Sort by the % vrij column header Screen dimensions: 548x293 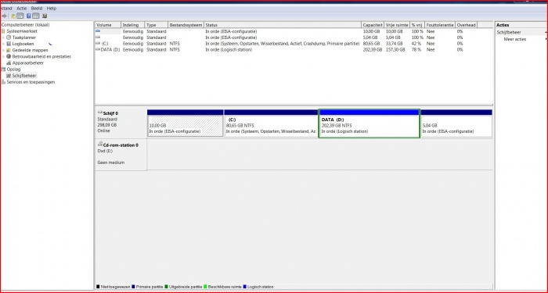pos(417,25)
